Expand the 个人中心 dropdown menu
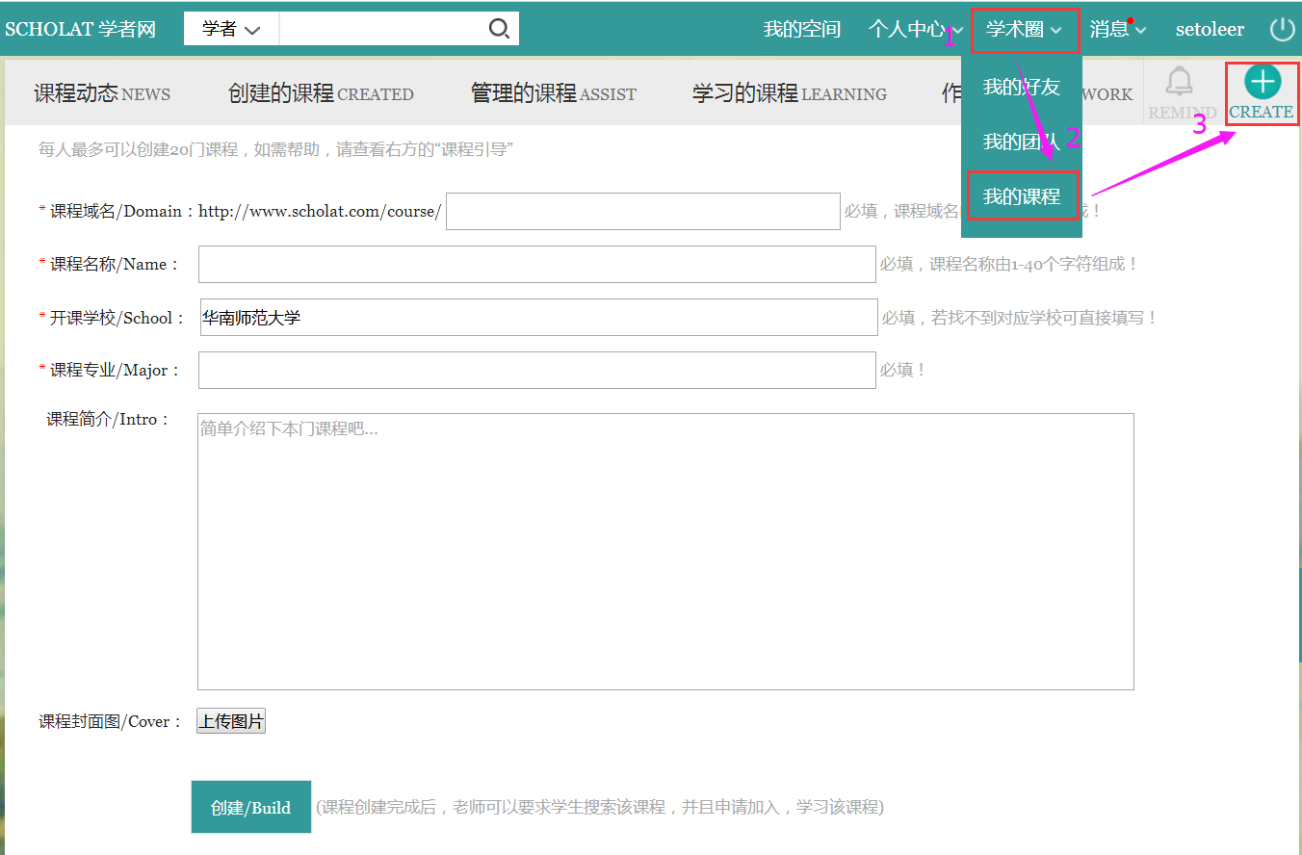This screenshot has width=1302, height=855. coord(915,29)
